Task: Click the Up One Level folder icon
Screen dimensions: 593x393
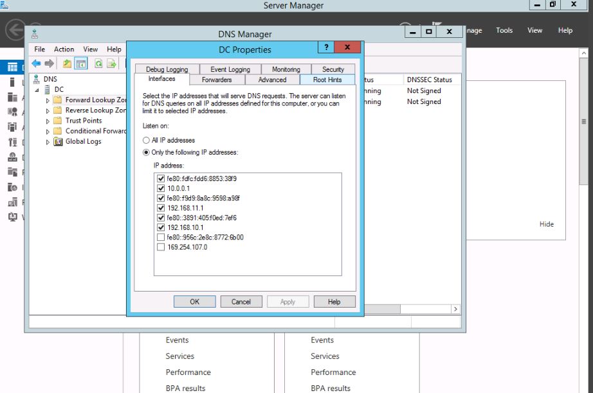Action: pyautogui.click(x=67, y=64)
